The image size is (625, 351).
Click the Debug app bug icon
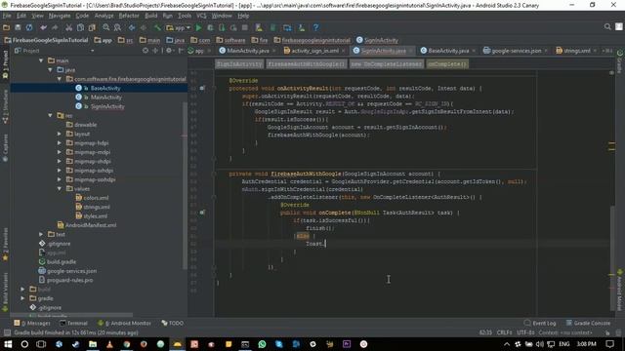(210, 27)
